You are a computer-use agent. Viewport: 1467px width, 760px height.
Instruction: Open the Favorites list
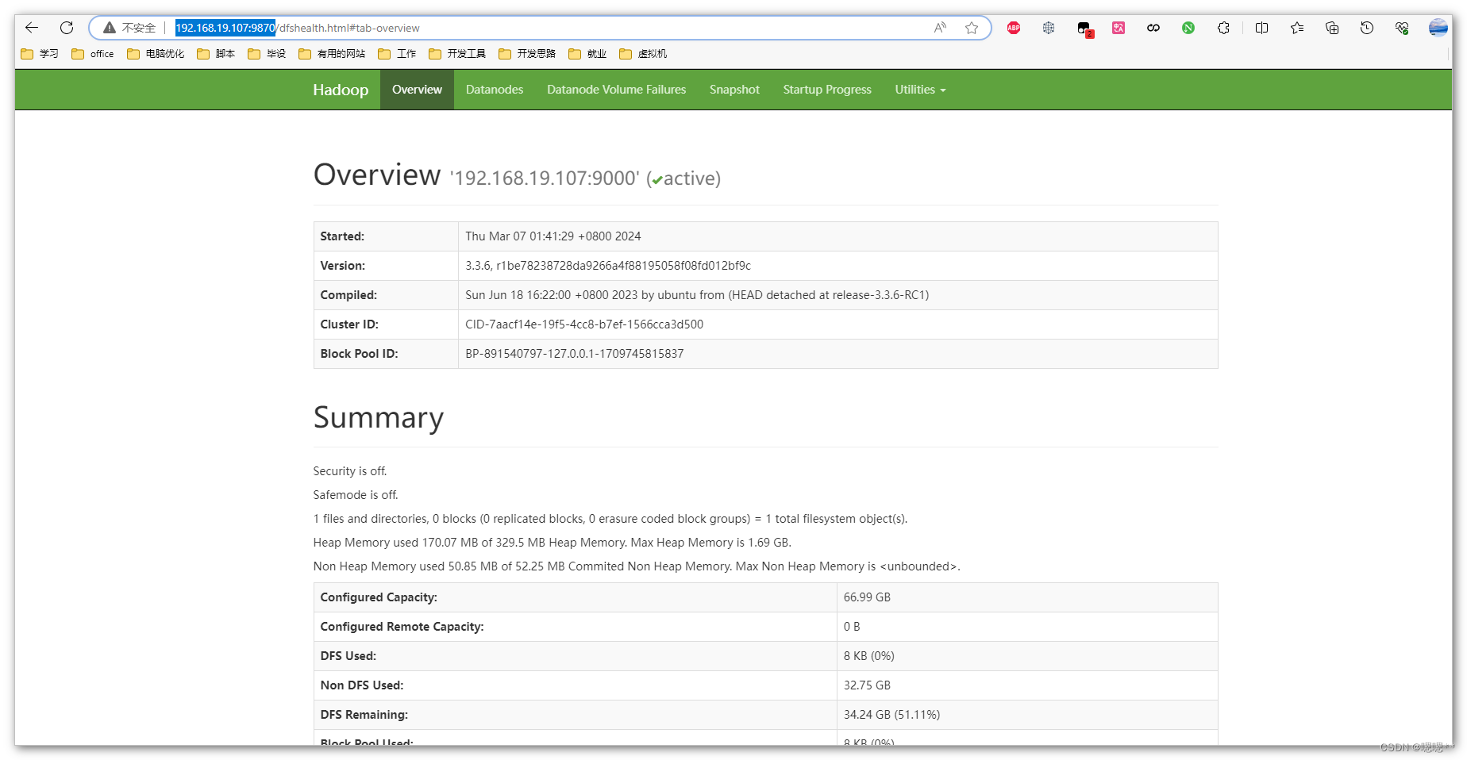click(1297, 28)
